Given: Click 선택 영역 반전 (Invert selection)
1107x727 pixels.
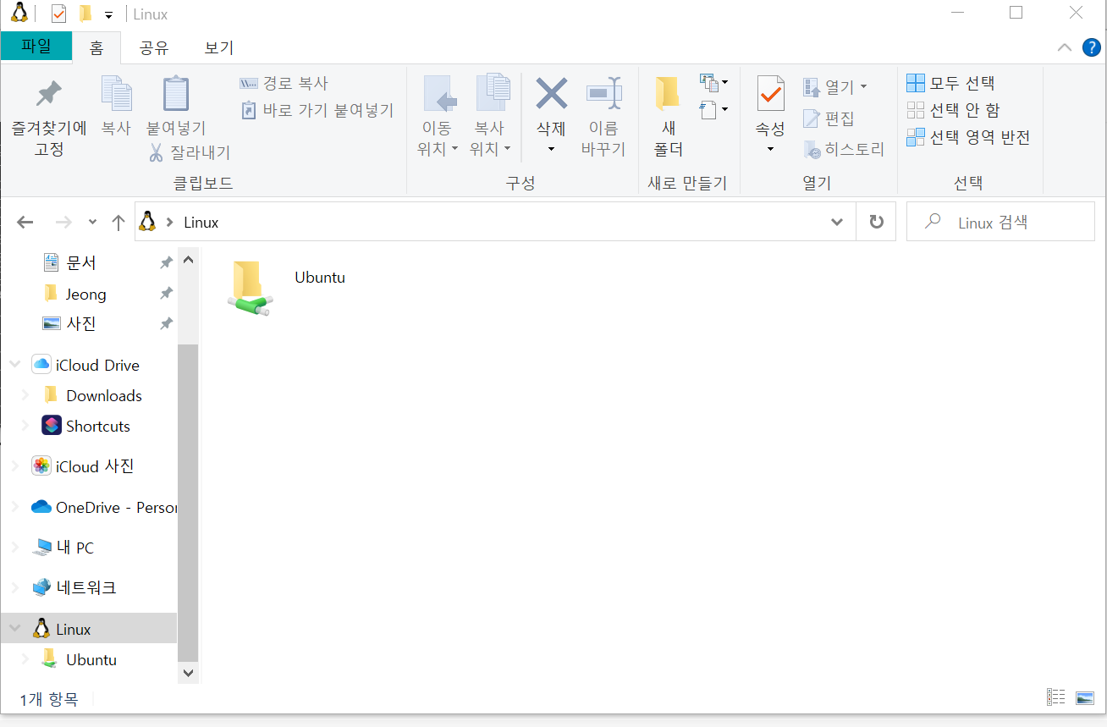Looking at the screenshot, I should (968, 137).
